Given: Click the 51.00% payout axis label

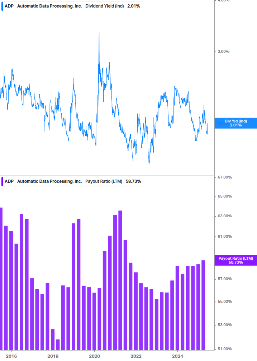Looking at the screenshot, I should point(225,349).
